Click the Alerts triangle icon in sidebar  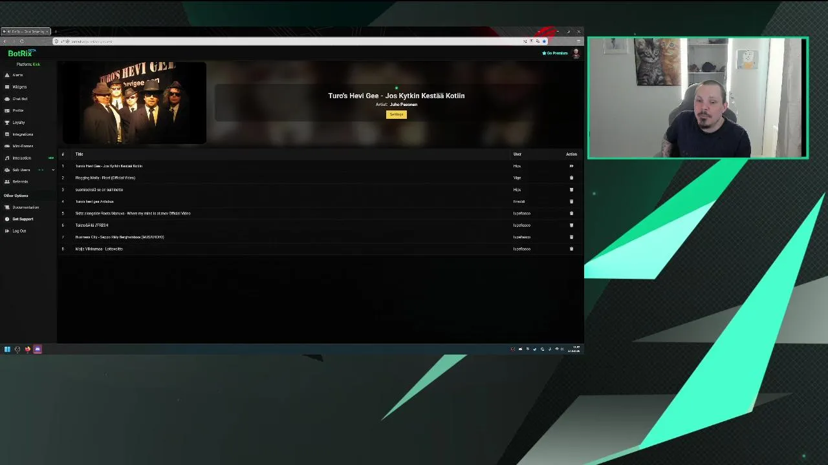point(7,75)
